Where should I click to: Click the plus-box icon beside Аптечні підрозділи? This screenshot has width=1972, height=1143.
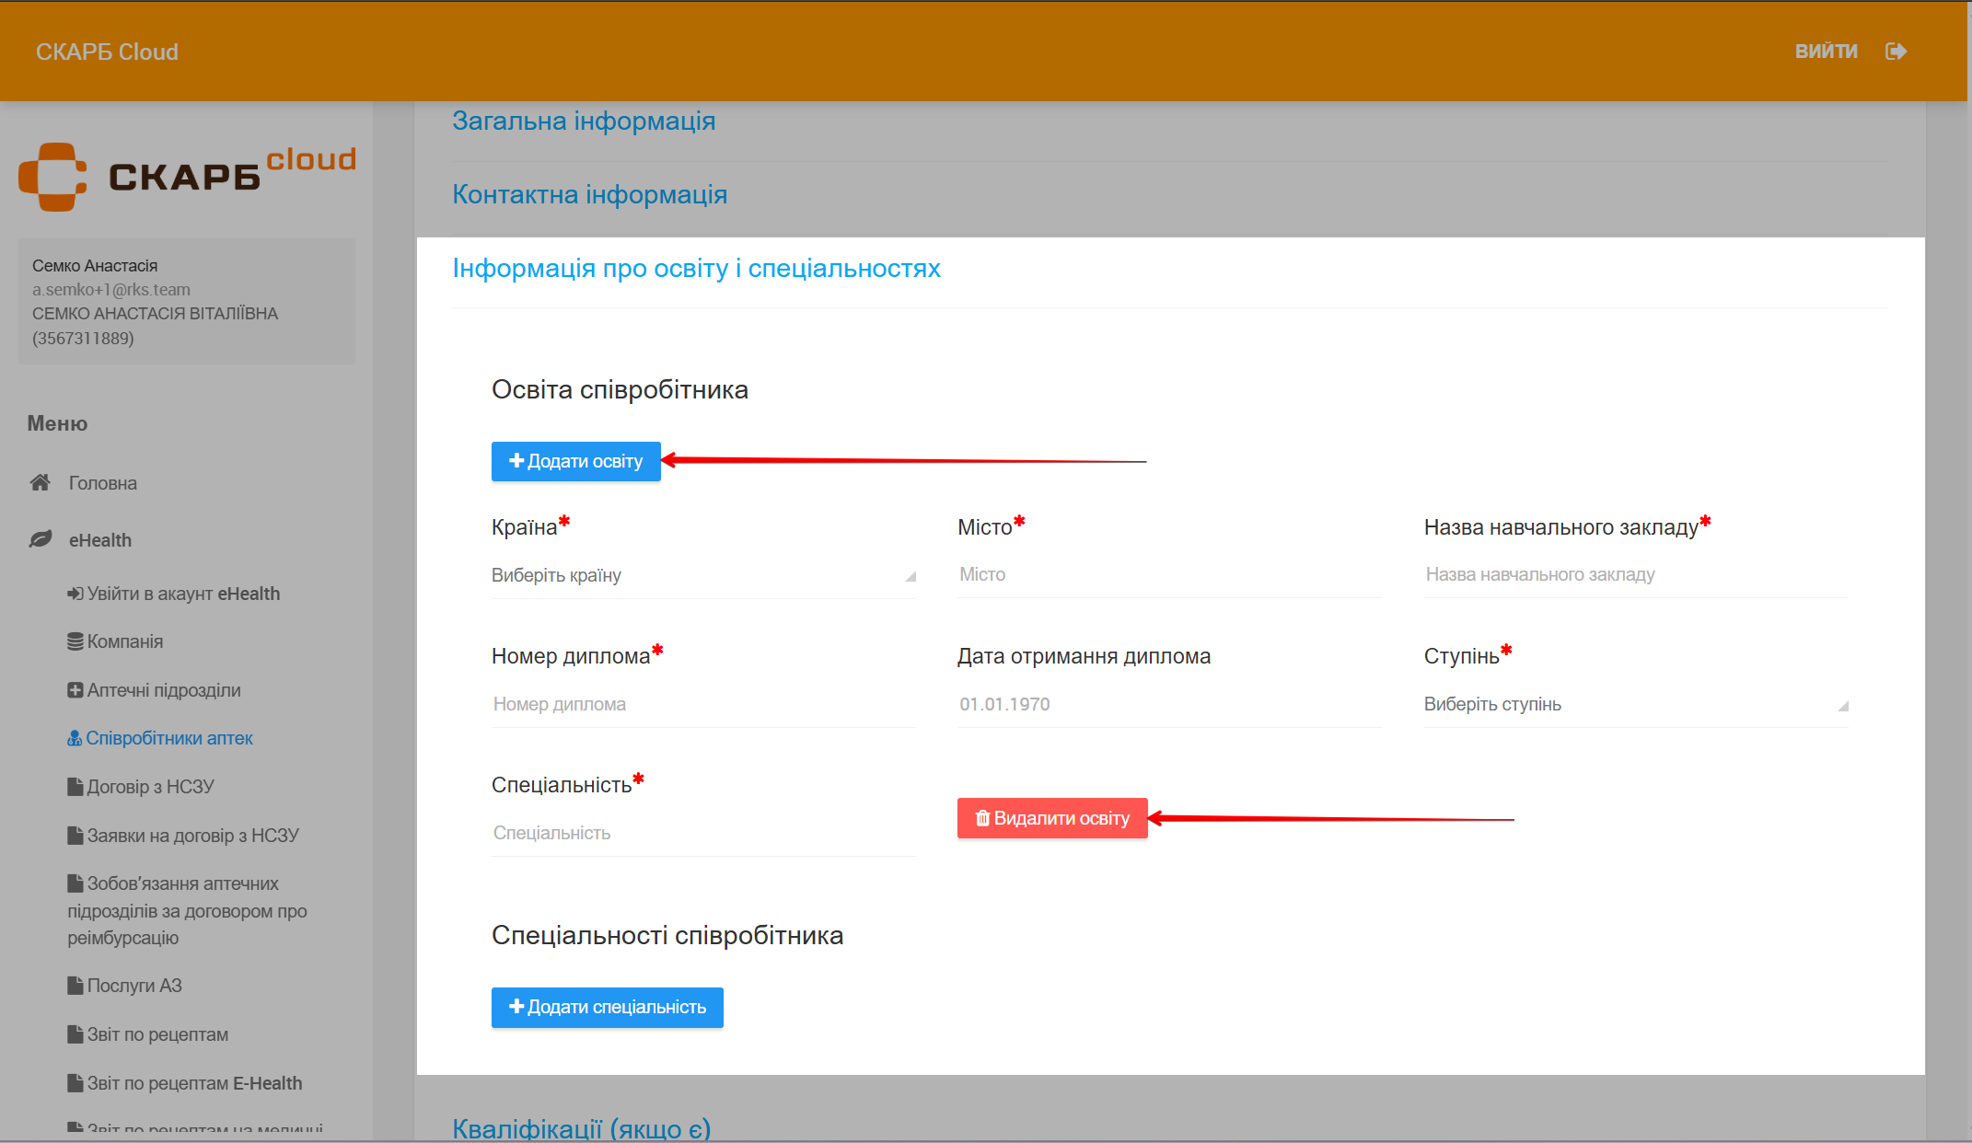[x=75, y=690]
